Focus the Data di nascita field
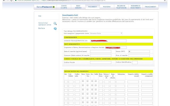The width and height of the screenshot is (170, 106). (101, 51)
